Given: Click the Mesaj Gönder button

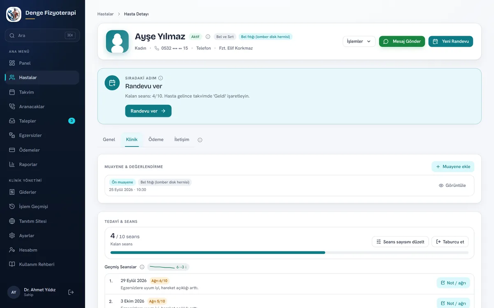Looking at the screenshot, I should tap(402, 41).
